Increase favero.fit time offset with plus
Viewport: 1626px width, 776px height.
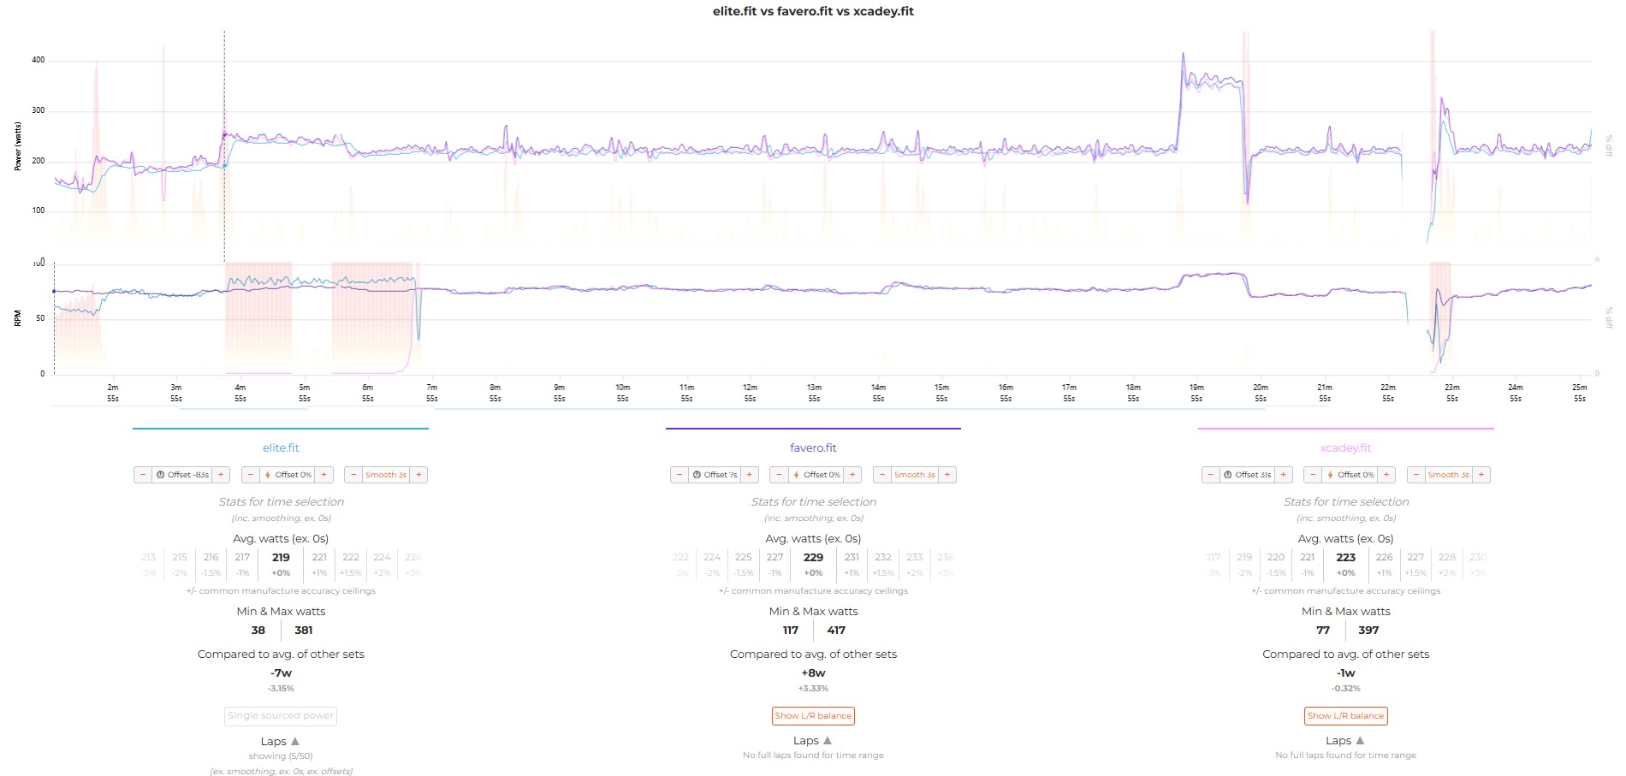(x=750, y=475)
